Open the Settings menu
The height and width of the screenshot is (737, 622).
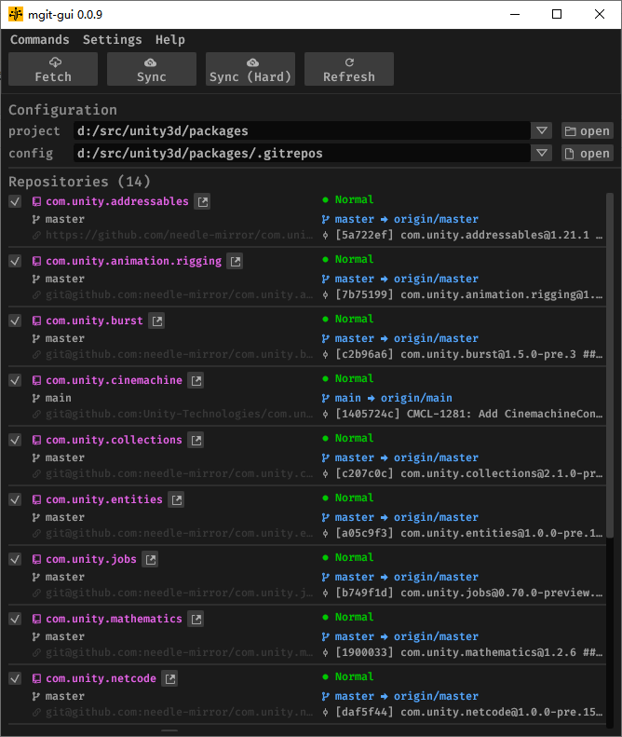coord(113,40)
